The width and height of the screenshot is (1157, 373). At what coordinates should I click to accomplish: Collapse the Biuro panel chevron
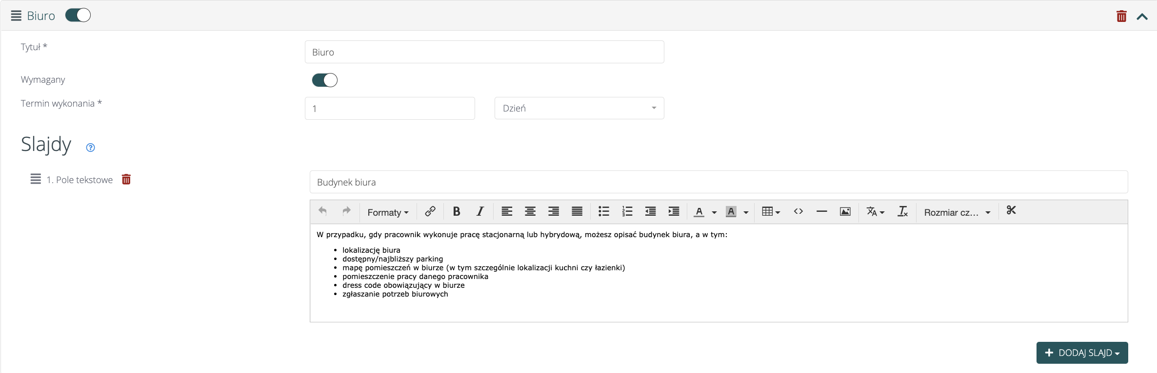(1142, 17)
